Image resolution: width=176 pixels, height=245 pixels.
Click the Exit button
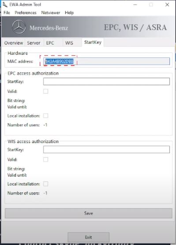pos(88,237)
